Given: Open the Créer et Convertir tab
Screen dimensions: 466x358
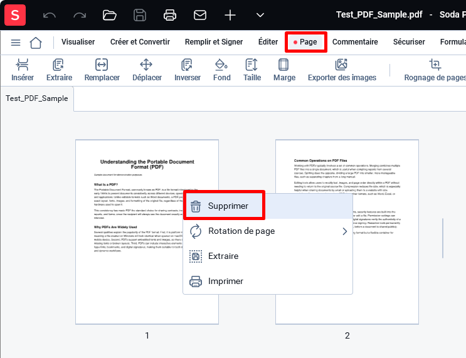Looking at the screenshot, I should 140,42.
